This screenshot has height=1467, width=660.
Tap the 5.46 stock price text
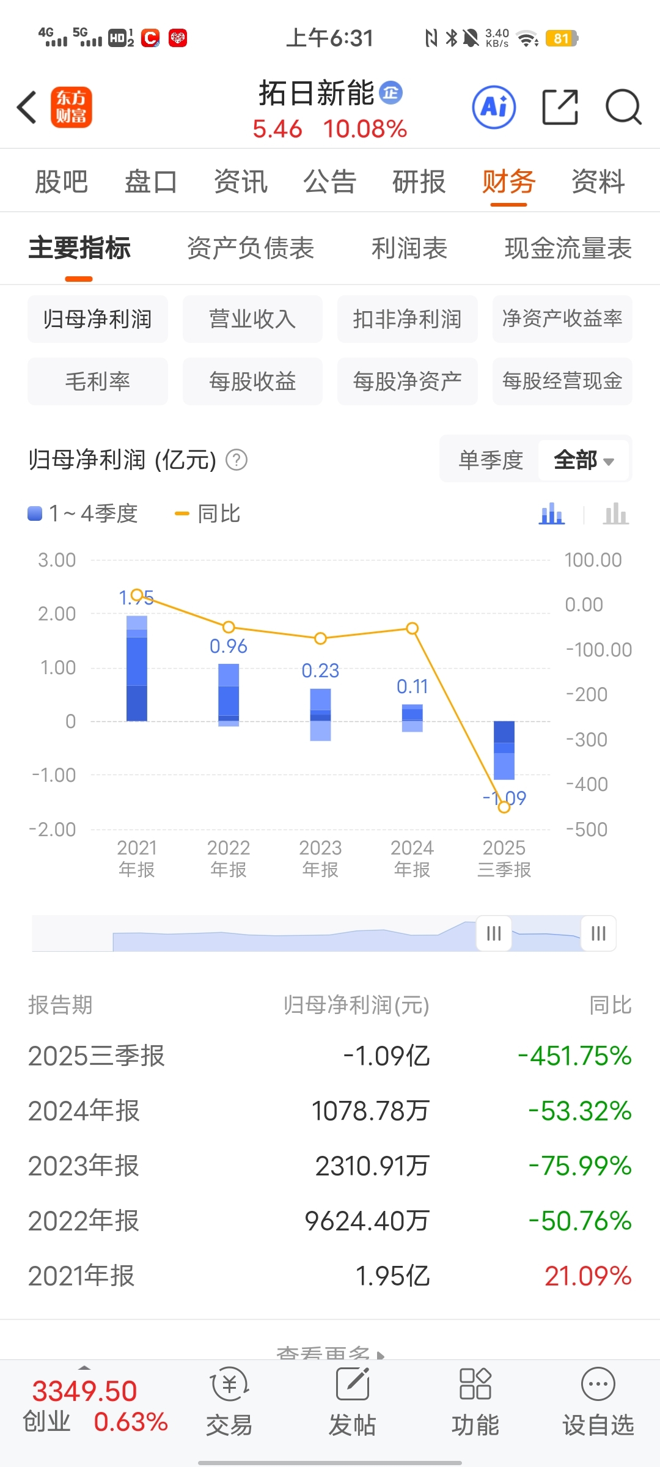coord(277,129)
